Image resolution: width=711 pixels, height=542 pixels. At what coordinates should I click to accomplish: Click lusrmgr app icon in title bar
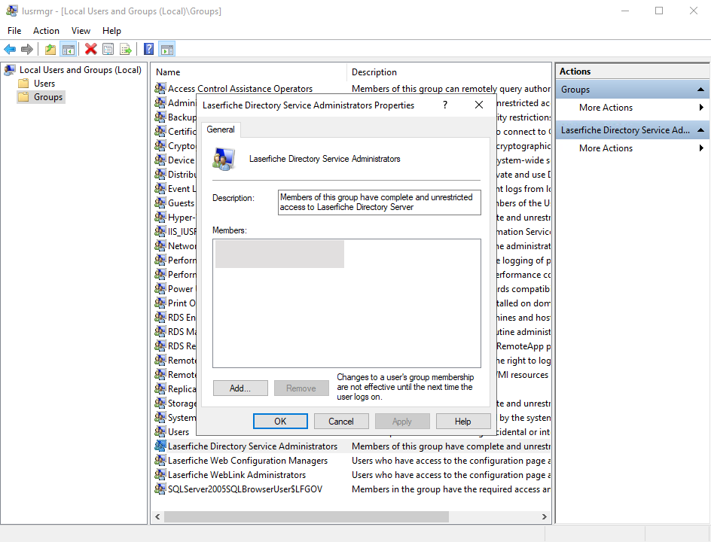pos(12,11)
